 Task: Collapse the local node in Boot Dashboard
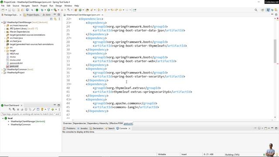tap(3, 118)
